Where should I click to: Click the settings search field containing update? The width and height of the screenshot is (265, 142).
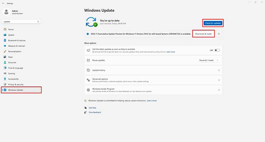(x=21, y=22)
